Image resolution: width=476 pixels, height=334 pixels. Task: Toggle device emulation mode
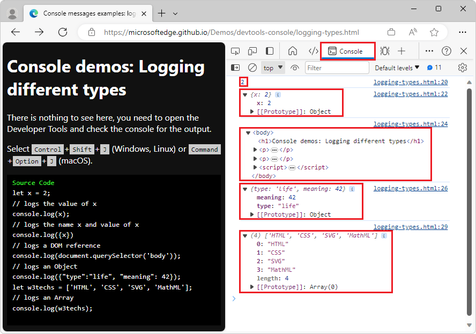click(x=252, y=50)
